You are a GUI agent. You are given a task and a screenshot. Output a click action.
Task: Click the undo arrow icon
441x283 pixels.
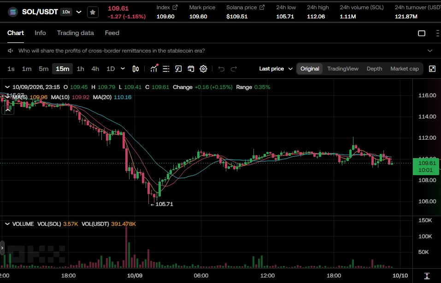221,69
